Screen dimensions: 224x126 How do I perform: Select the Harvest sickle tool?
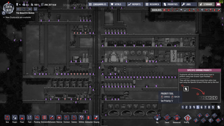(214, 116)
